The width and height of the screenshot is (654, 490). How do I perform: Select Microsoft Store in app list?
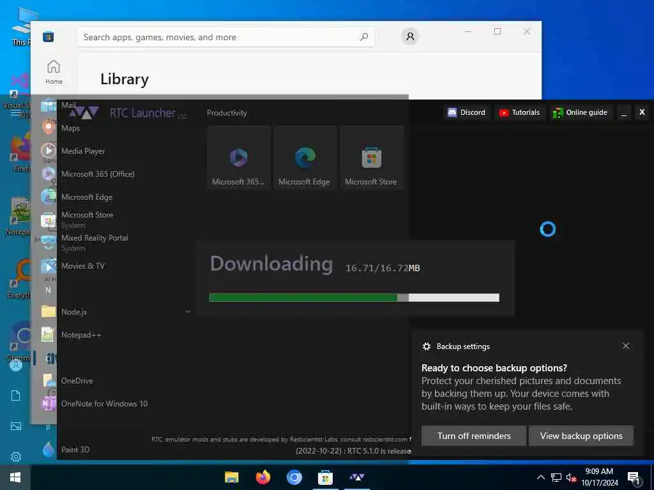pos(87,219)
